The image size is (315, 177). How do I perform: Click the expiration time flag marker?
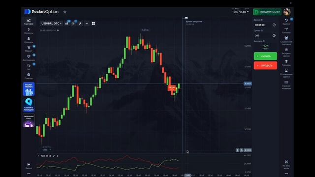tap(186, 18)
